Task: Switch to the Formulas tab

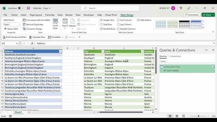Action: tap(50, 15)
